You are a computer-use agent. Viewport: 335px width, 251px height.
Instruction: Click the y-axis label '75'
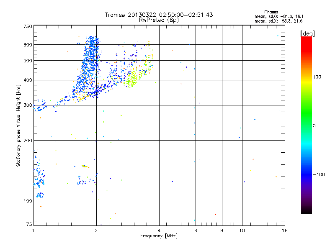pos(29,224)
